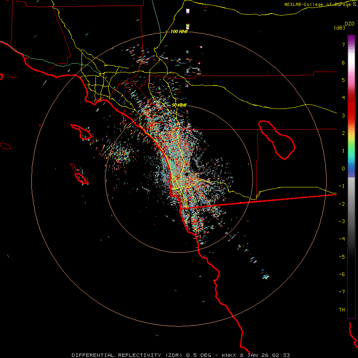Click the 0 tick label on color scale
This screenshot has height=358, width=358.
click(x=343, y=169)
